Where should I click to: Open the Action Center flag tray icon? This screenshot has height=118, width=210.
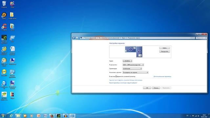(193, 116)
